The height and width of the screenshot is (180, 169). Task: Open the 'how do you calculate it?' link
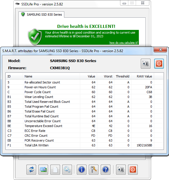124,43
